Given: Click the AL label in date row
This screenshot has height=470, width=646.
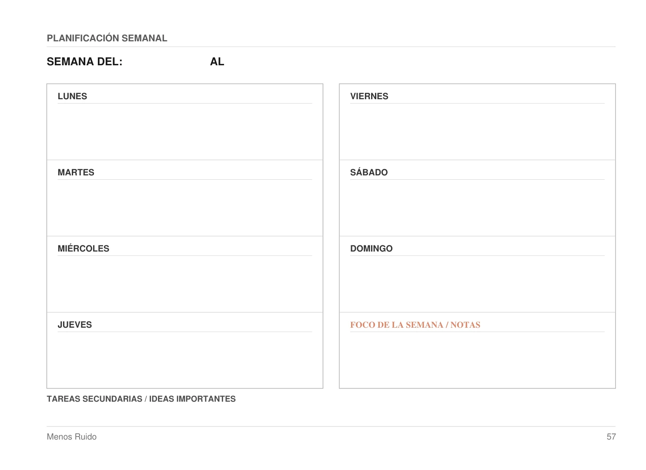Looking at the screenshot, I should click(217, 62).
